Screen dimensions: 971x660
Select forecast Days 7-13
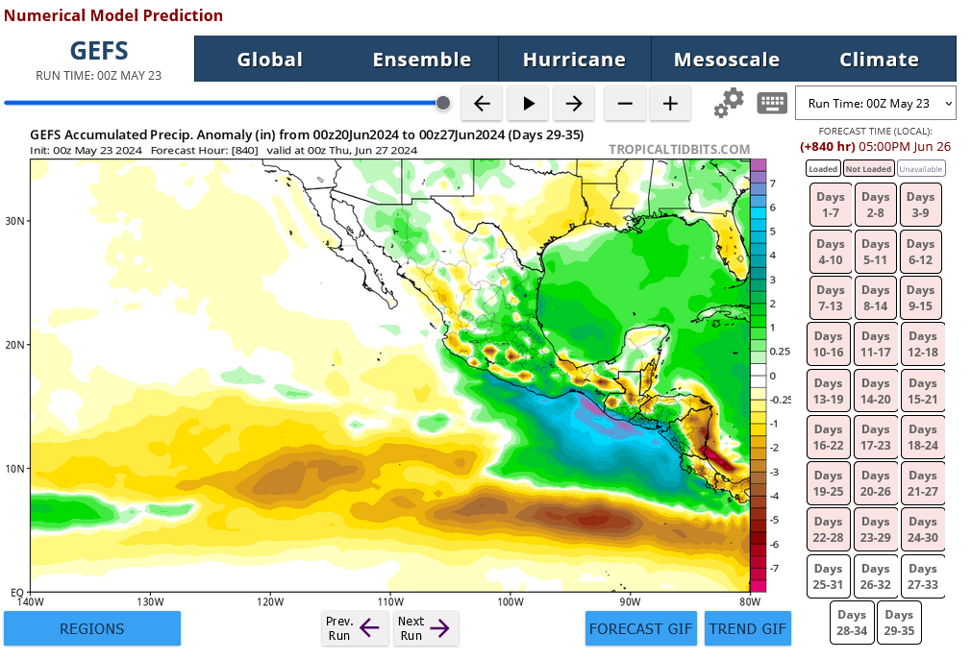click(831, 298)
